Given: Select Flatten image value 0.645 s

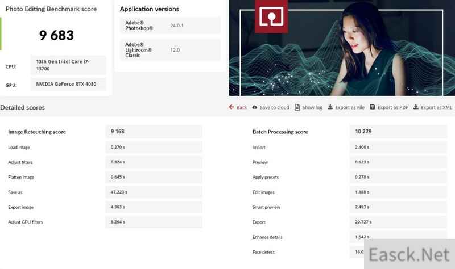Looking at the screenshot, I should 154,177.
